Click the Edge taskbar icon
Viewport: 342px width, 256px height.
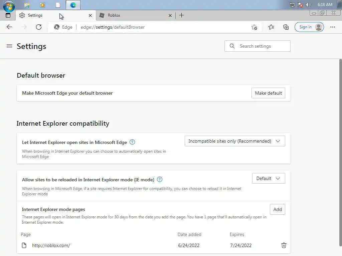(x=73, y=5)
